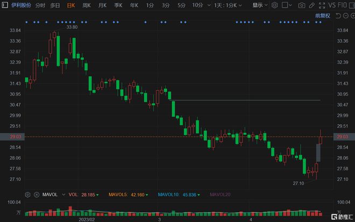Open the F10 company info
The height and width of the screenshot is (222, 355).
point(342,5)
